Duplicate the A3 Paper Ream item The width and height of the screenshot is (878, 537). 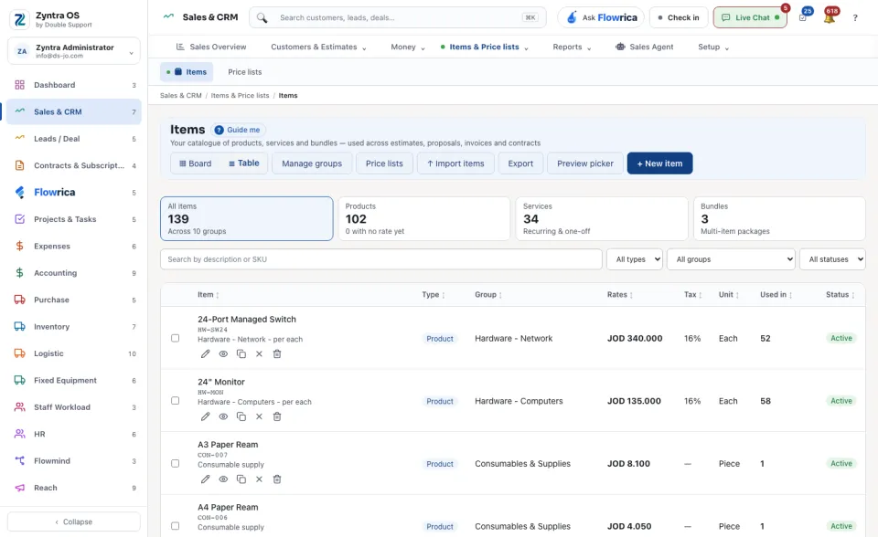(x=241, y=479)
